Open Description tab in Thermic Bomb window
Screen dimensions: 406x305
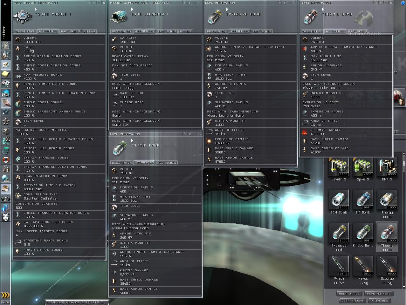(x=313, y=31)
